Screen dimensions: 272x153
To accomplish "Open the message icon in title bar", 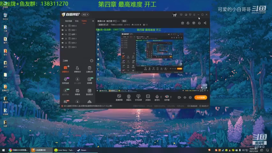I will pyautogui.click(x=181, y=15).
